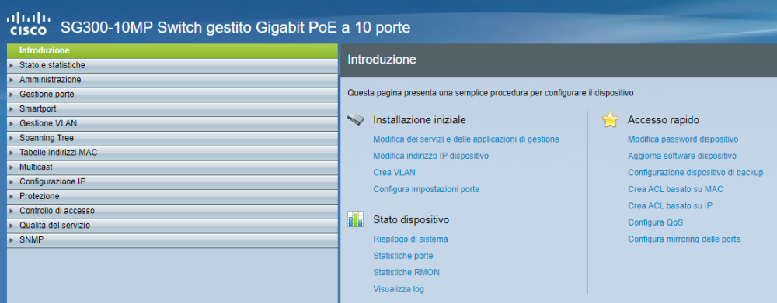Open the Configura QoS link
The height and width of the screenshot is (303, 777).
tap(656, 222)
